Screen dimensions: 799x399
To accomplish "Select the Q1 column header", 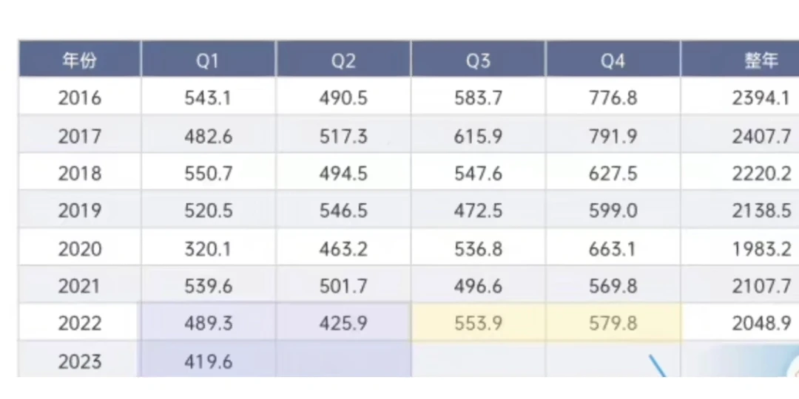I will tap(209, 59).
